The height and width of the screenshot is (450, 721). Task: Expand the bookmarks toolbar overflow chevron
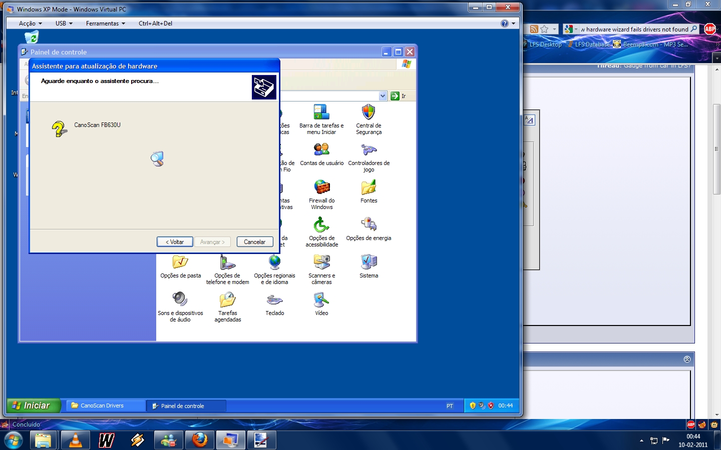pyautogui.click(x=717, y=44)
